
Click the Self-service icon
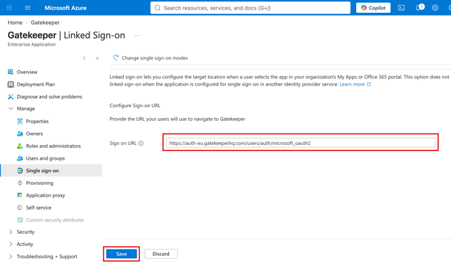[20, 208]
